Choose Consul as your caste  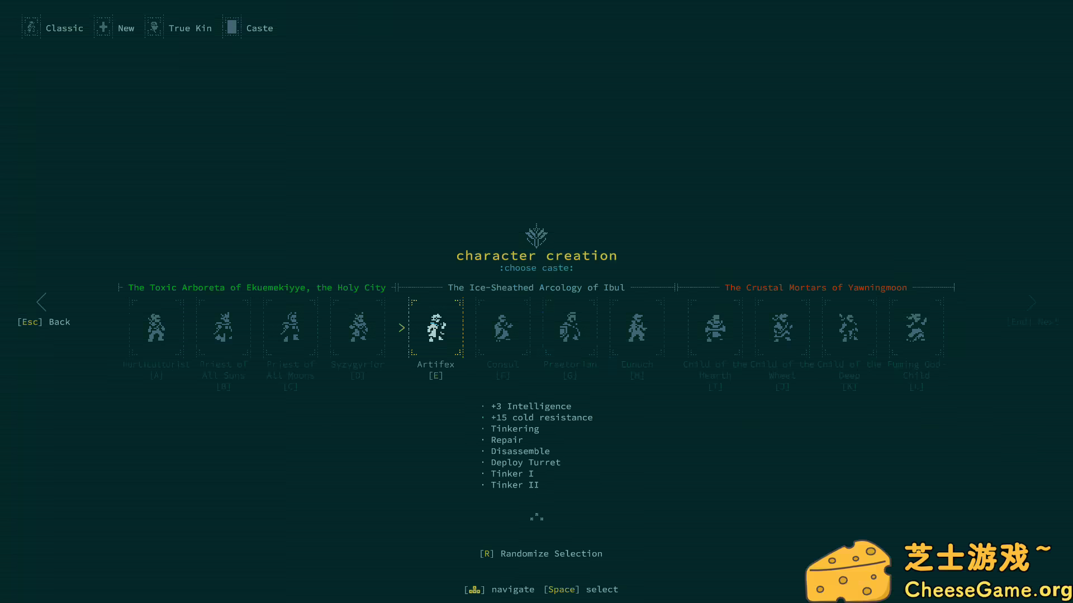503,328
